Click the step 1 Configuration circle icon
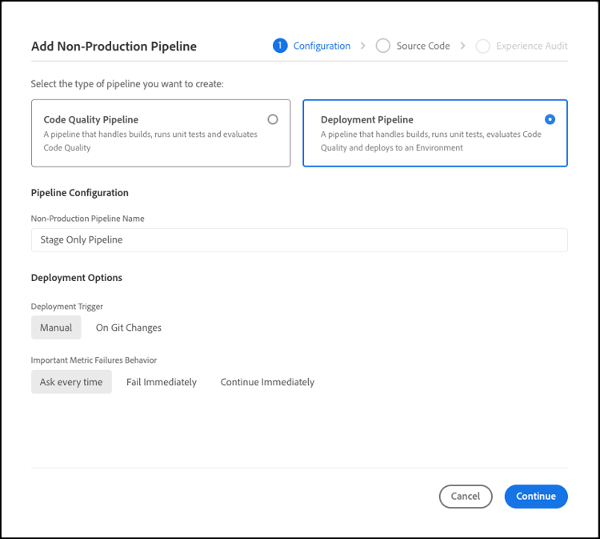Viewport: 600px width, 539px height. click(280, 46)
